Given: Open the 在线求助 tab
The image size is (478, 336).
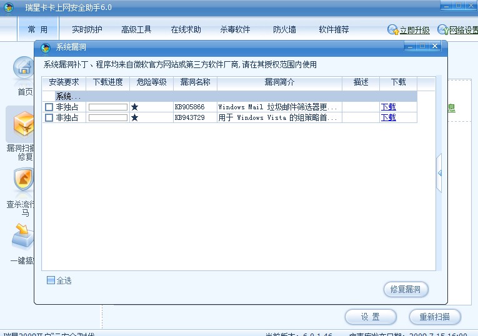Looking at the screenshot, I should point(186,29).
